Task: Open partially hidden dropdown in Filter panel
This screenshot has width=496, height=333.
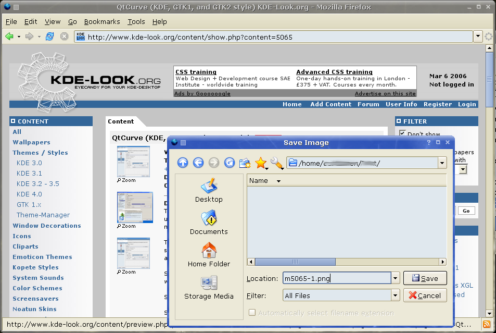Action: click(x=463, y=169)
